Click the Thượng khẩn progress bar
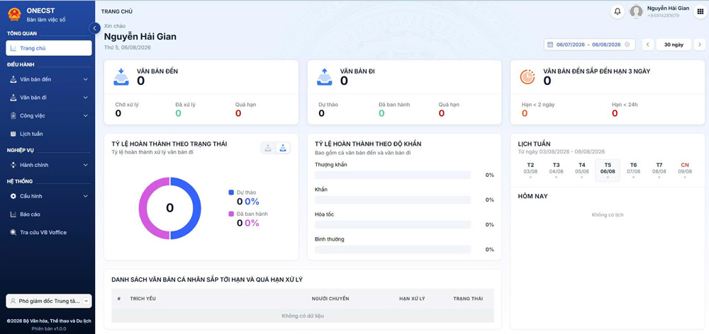709x334 pixels. click(x=393, y=175)
